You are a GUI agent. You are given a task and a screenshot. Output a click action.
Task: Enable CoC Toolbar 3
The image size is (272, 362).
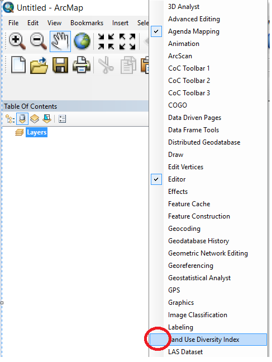[x=208, y=93]
